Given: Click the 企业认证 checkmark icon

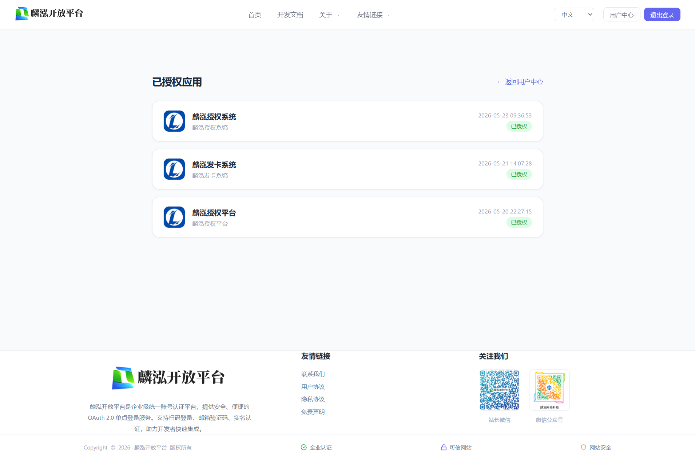Looking at the screenshot, I should click(303, 447).
